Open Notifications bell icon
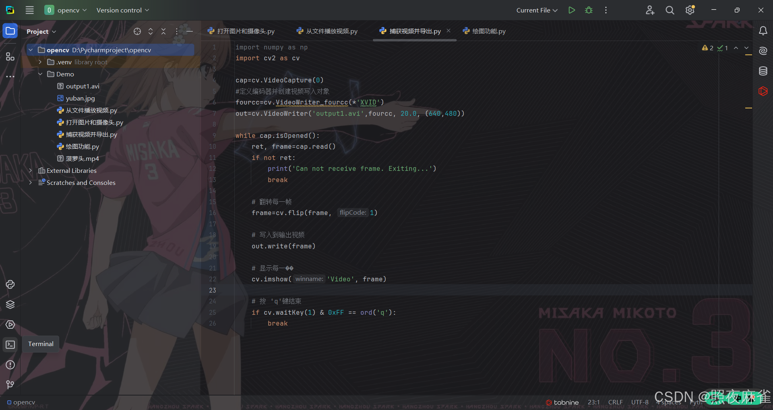 click(x=763, y=31)
